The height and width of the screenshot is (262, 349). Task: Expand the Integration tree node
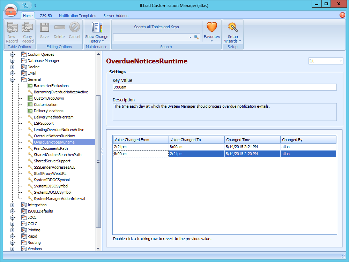13,205
